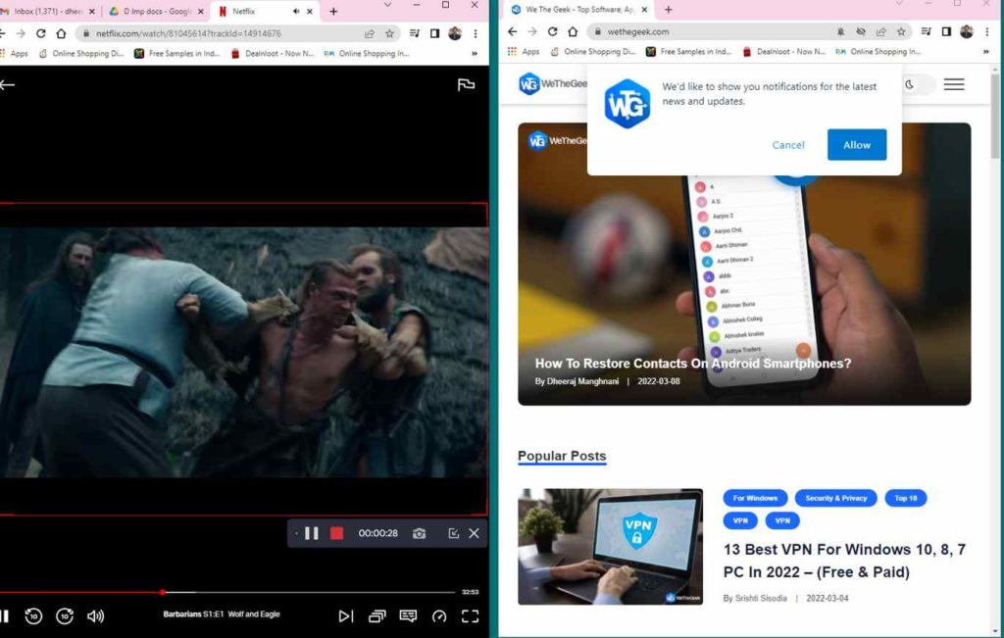Click the red Netflix progress scrubber handle
Image resolution: width=1004 pixels, height=638 pixels.
[163, 592]
